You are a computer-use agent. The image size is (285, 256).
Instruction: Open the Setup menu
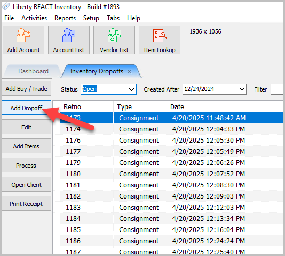(91, 18)
